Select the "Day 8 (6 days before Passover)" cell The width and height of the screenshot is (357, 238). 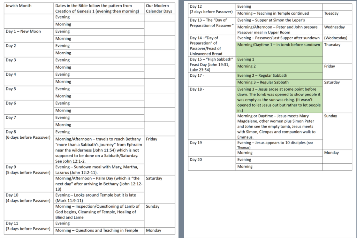[x=29, y=146]
